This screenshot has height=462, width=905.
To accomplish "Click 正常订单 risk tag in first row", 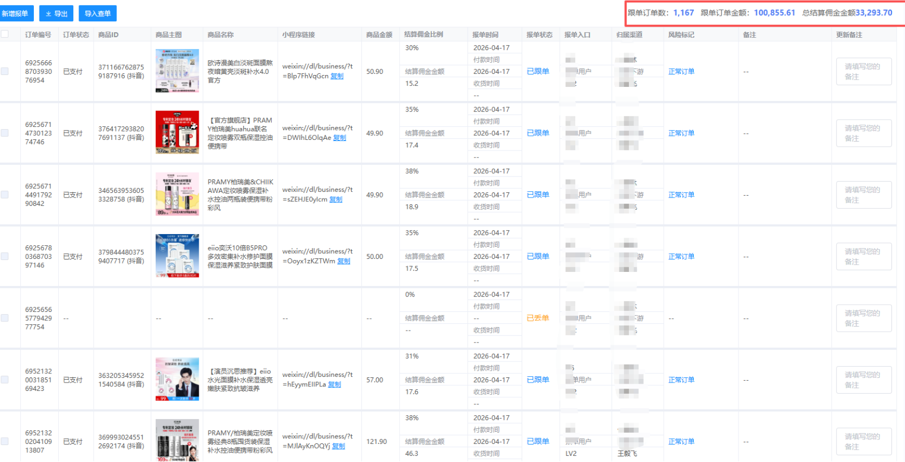I will pyautogui.click(x=681, y=72).
